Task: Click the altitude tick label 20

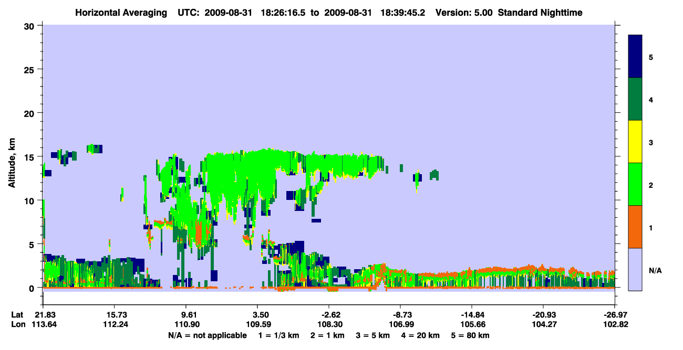Action: pyautogui.click(x=30, y=113)
